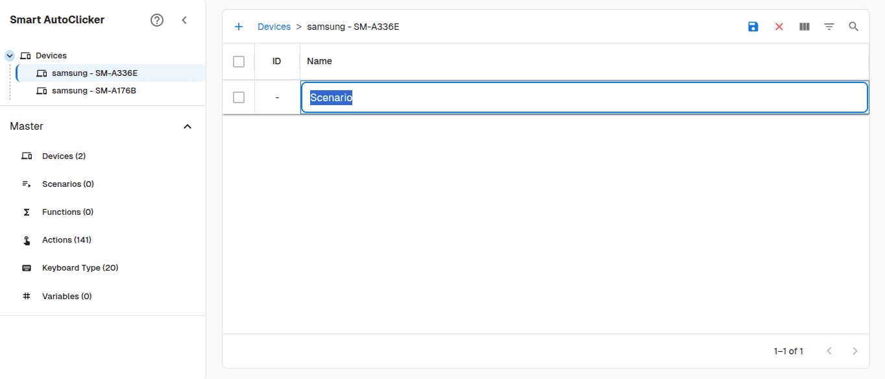Collapse the sidebar with the left chevron

184,19
